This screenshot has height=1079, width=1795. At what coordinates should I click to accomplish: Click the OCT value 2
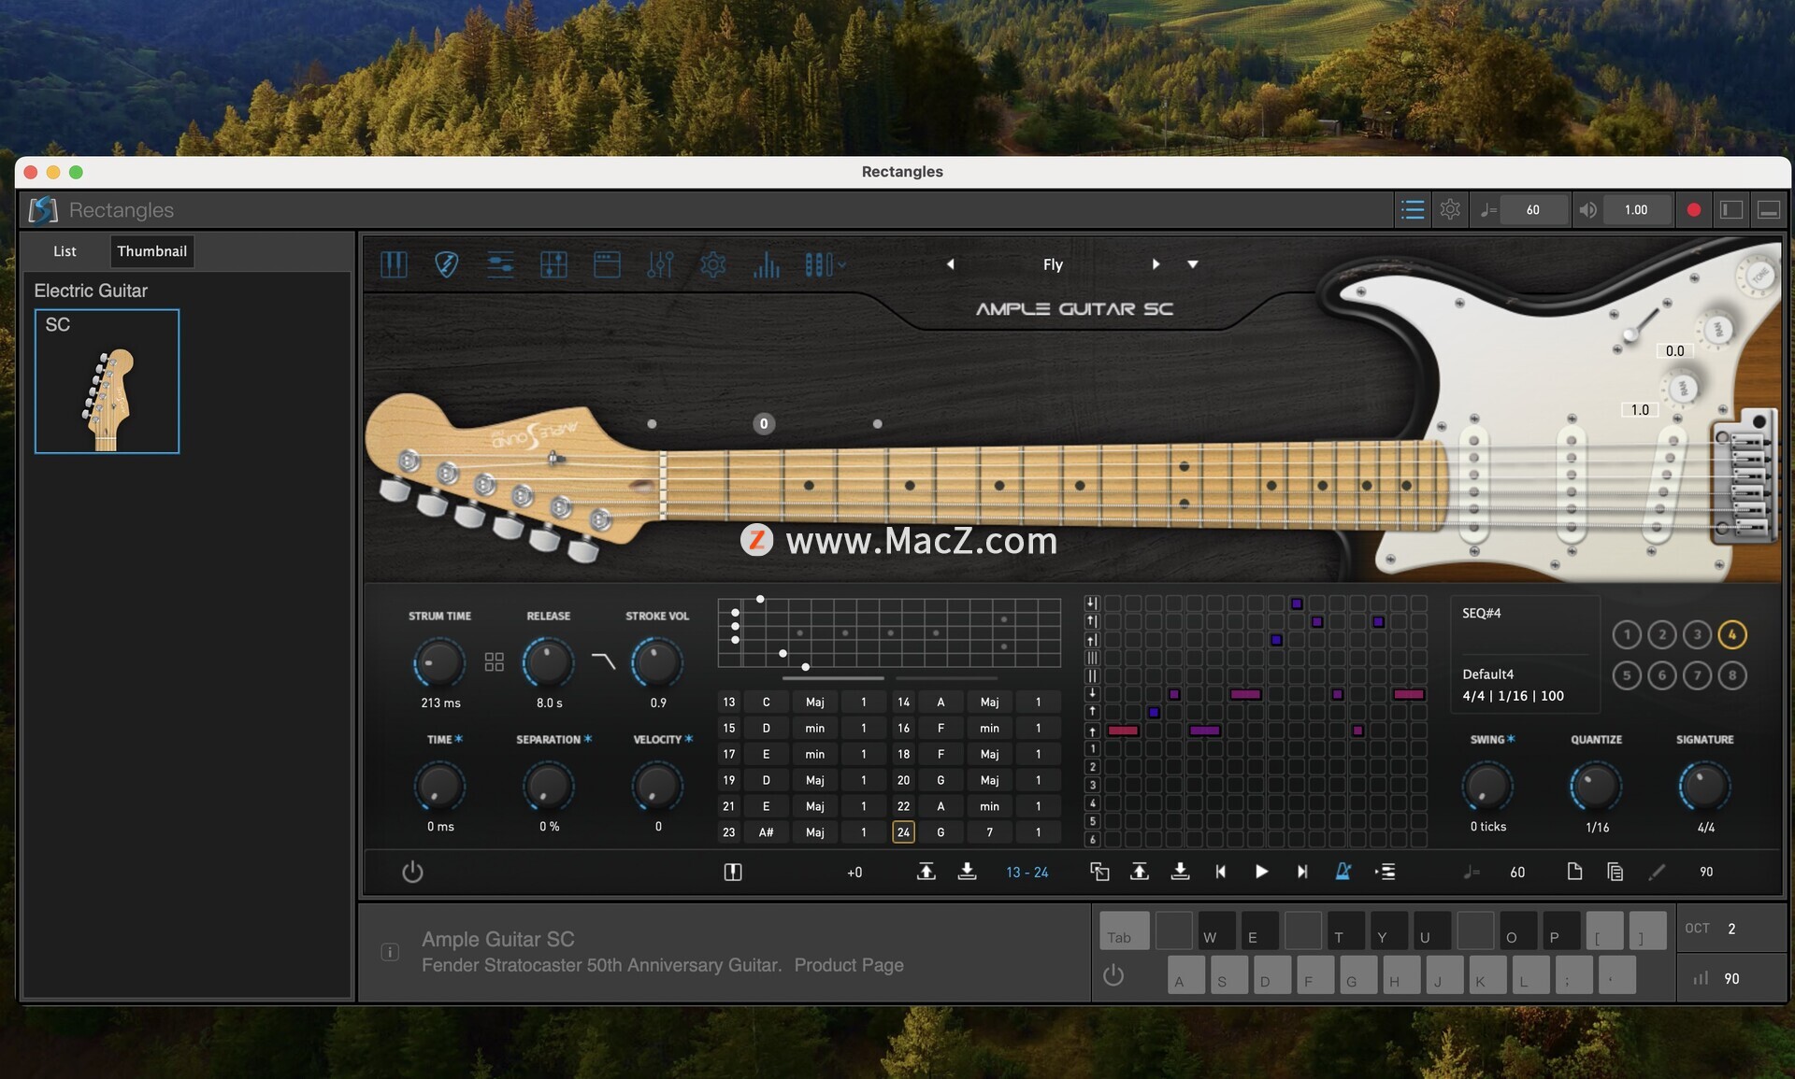[x=1731, y=929]
